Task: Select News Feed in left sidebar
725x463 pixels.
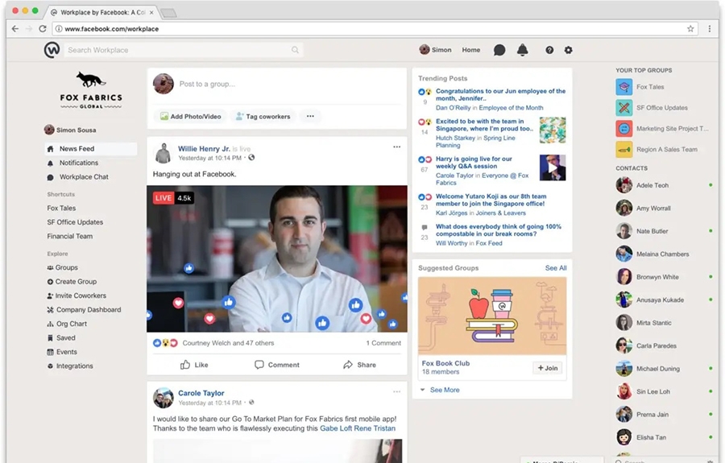Action: point(77,149)
